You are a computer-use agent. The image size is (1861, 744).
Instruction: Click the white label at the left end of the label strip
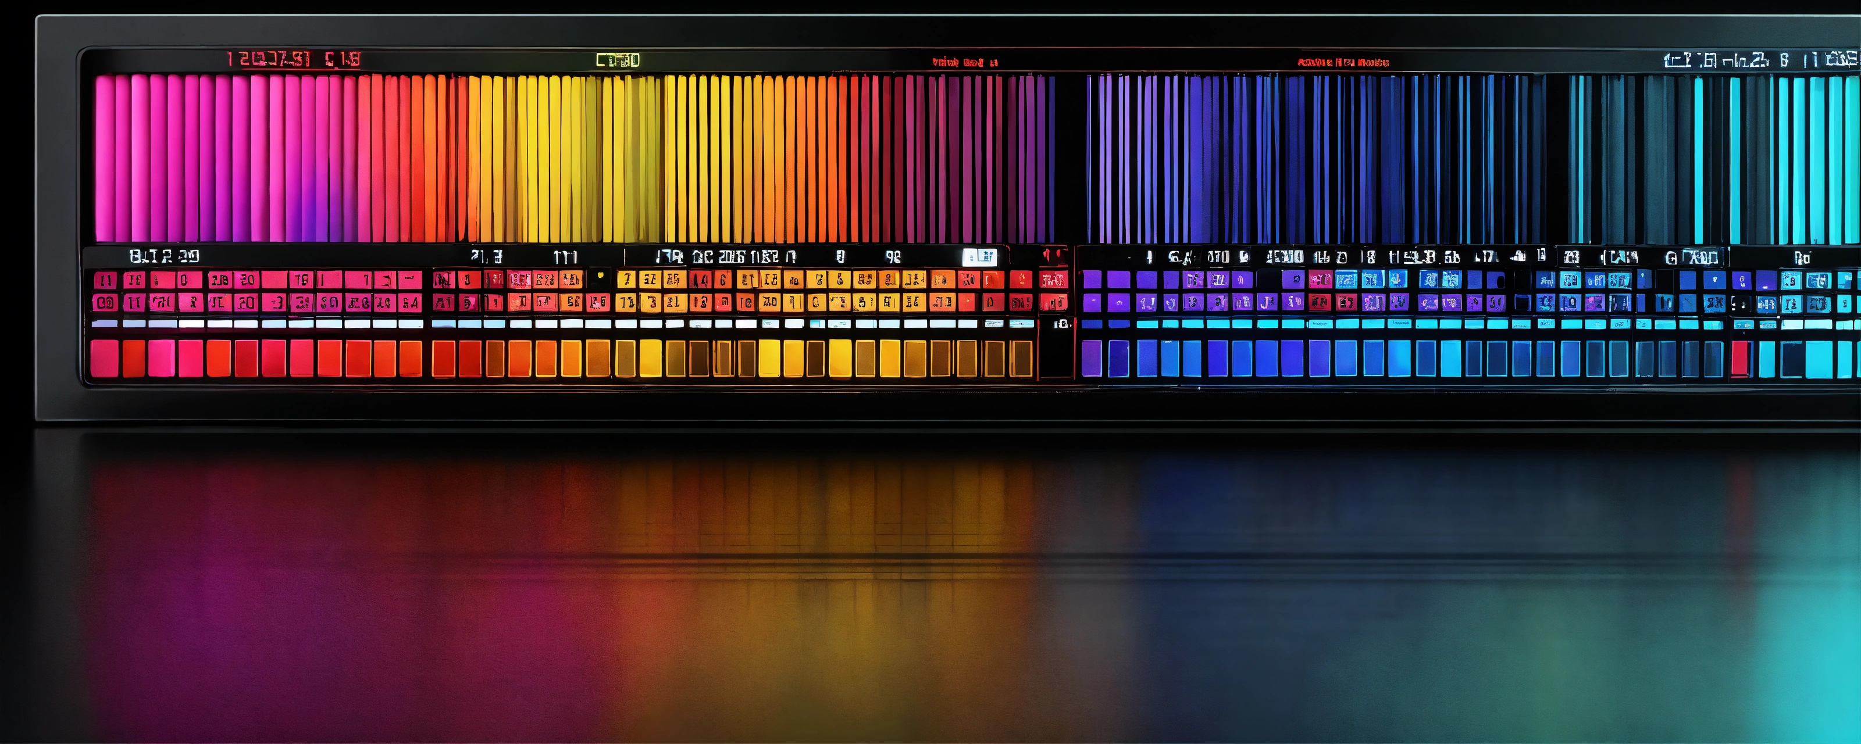coord(164,256)
